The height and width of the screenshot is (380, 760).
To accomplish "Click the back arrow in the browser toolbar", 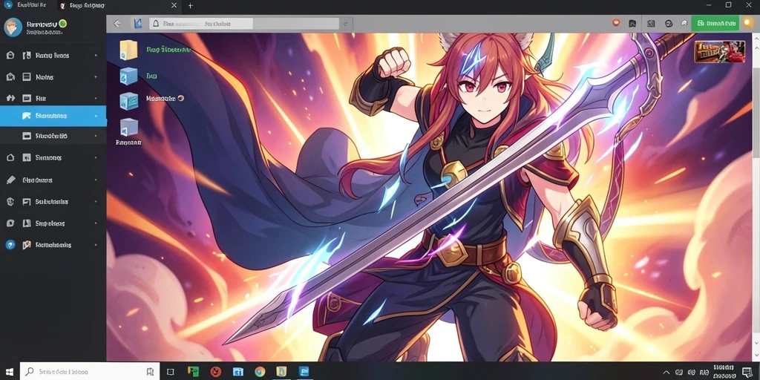I will pyautogui.click(x=117, y=23).
